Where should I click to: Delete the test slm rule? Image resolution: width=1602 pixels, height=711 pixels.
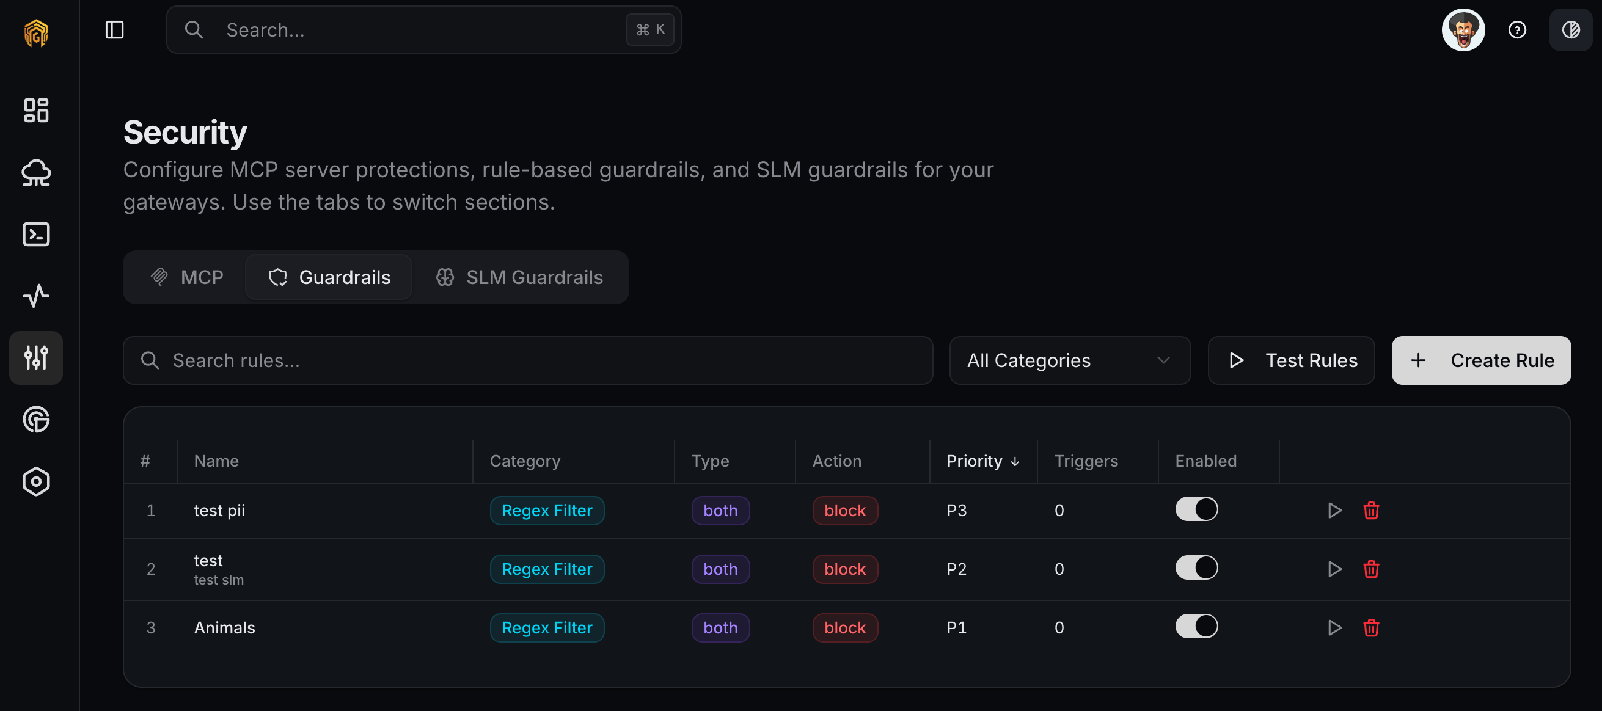click(x=1370, y=569)
